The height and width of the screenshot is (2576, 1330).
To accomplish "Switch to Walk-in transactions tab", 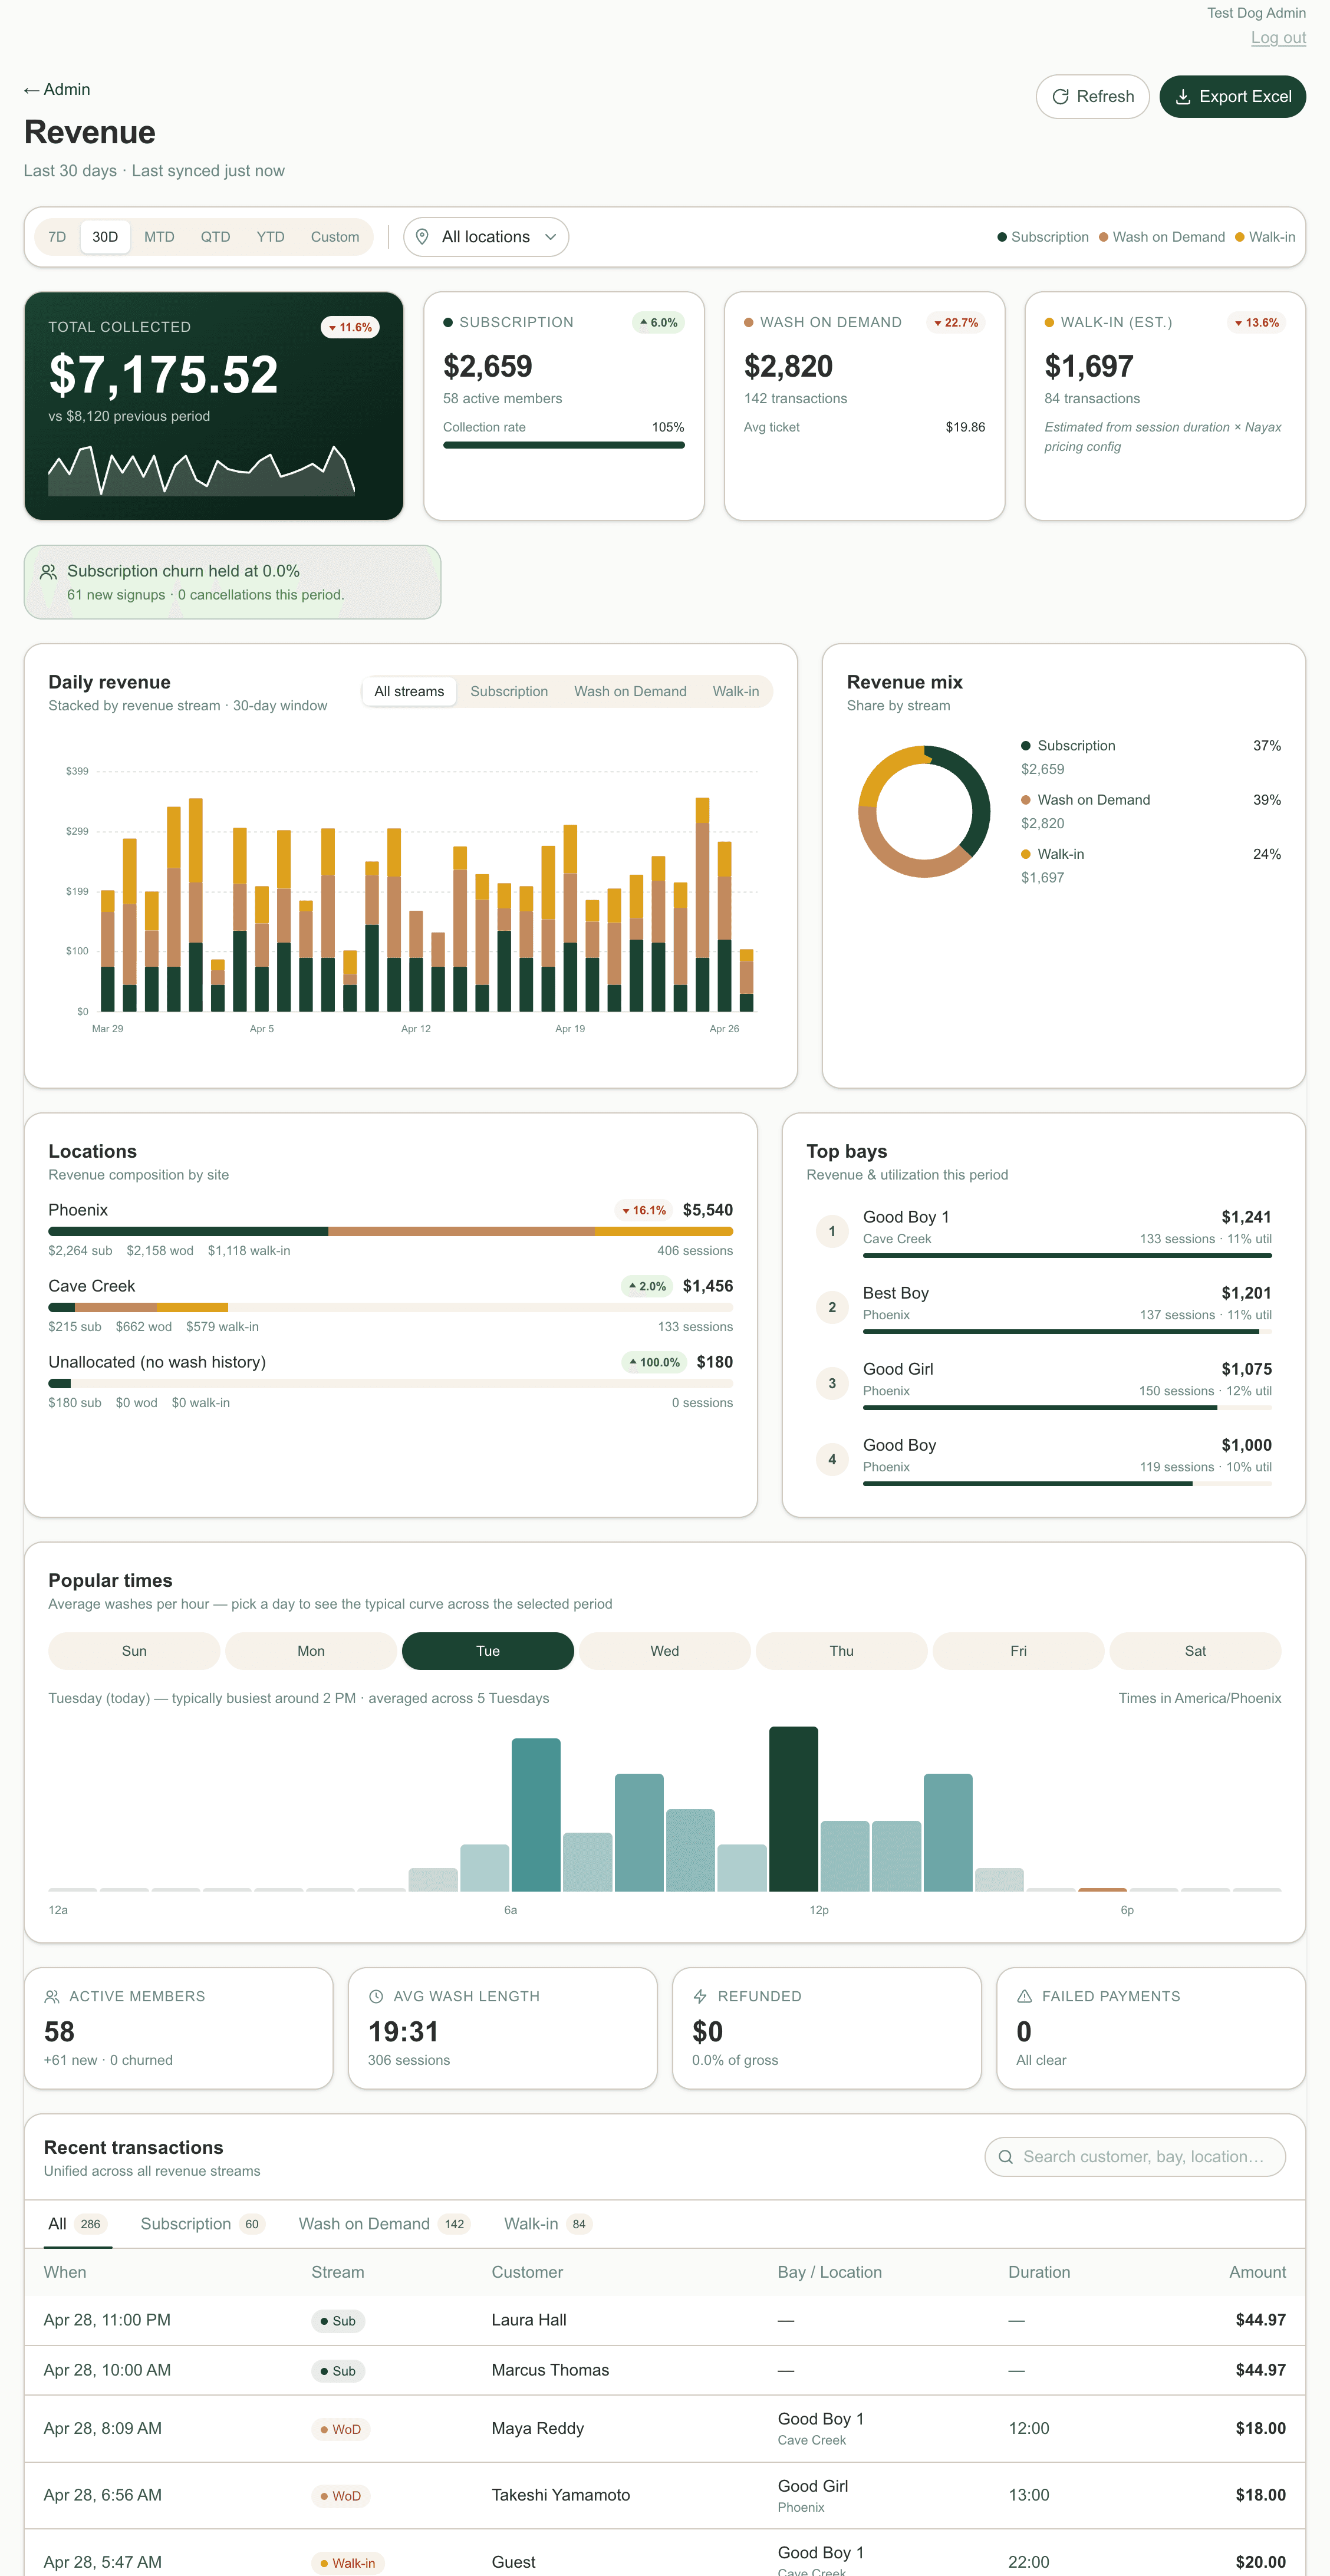I will coord(548,2223).
